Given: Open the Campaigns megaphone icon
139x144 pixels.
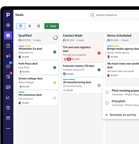Looking at the screenshot, I should tap(8, 56).
